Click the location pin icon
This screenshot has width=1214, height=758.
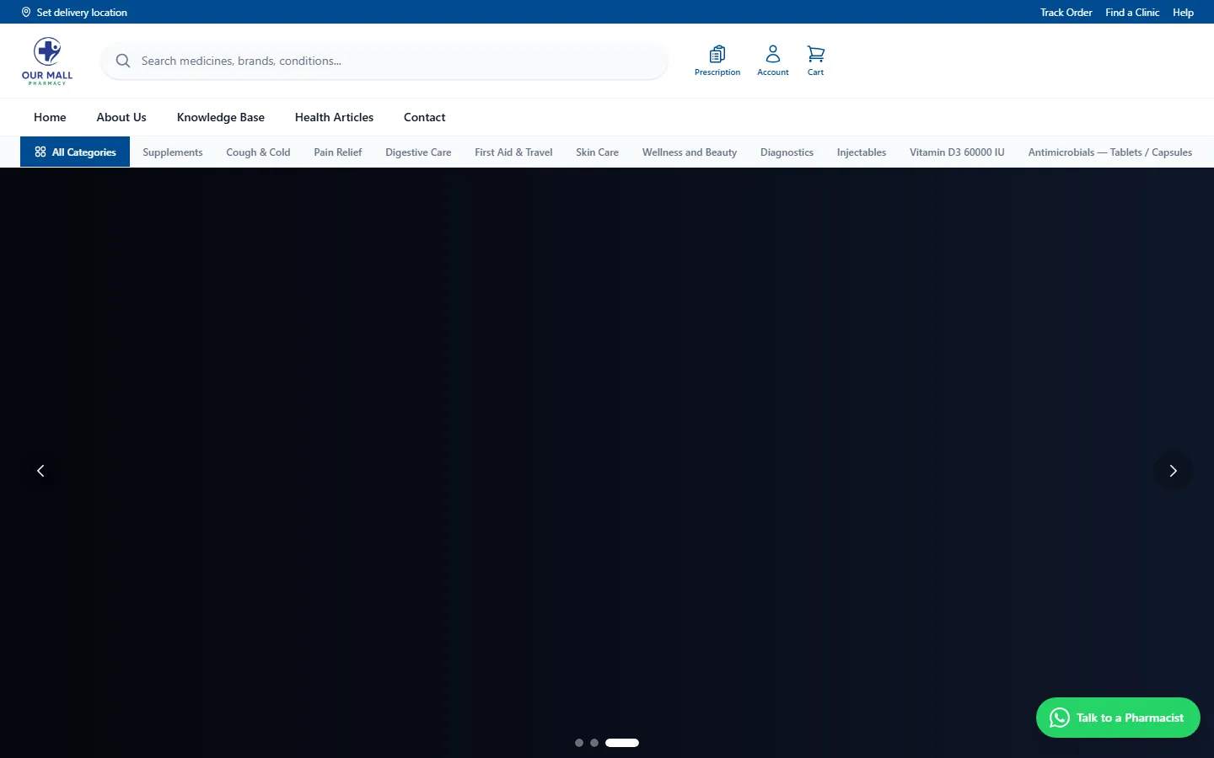[26, 12]
